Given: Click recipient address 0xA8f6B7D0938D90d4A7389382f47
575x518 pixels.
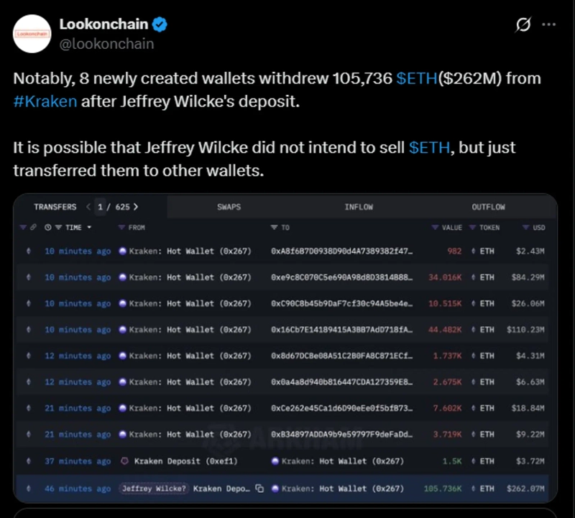Looking at the screenshot, I should [341, 251].
